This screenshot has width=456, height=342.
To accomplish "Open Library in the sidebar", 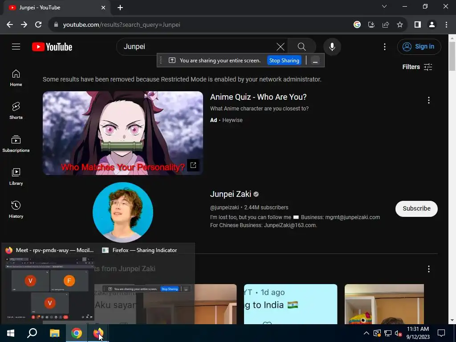I will [x=16, y=176].
